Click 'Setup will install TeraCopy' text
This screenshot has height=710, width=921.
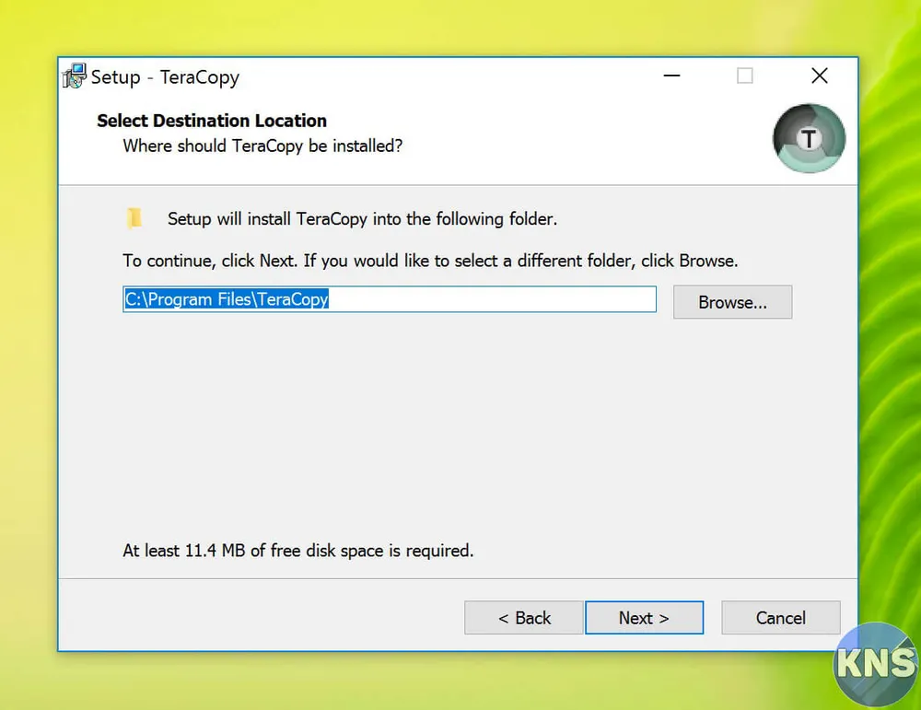coord(362,218)
